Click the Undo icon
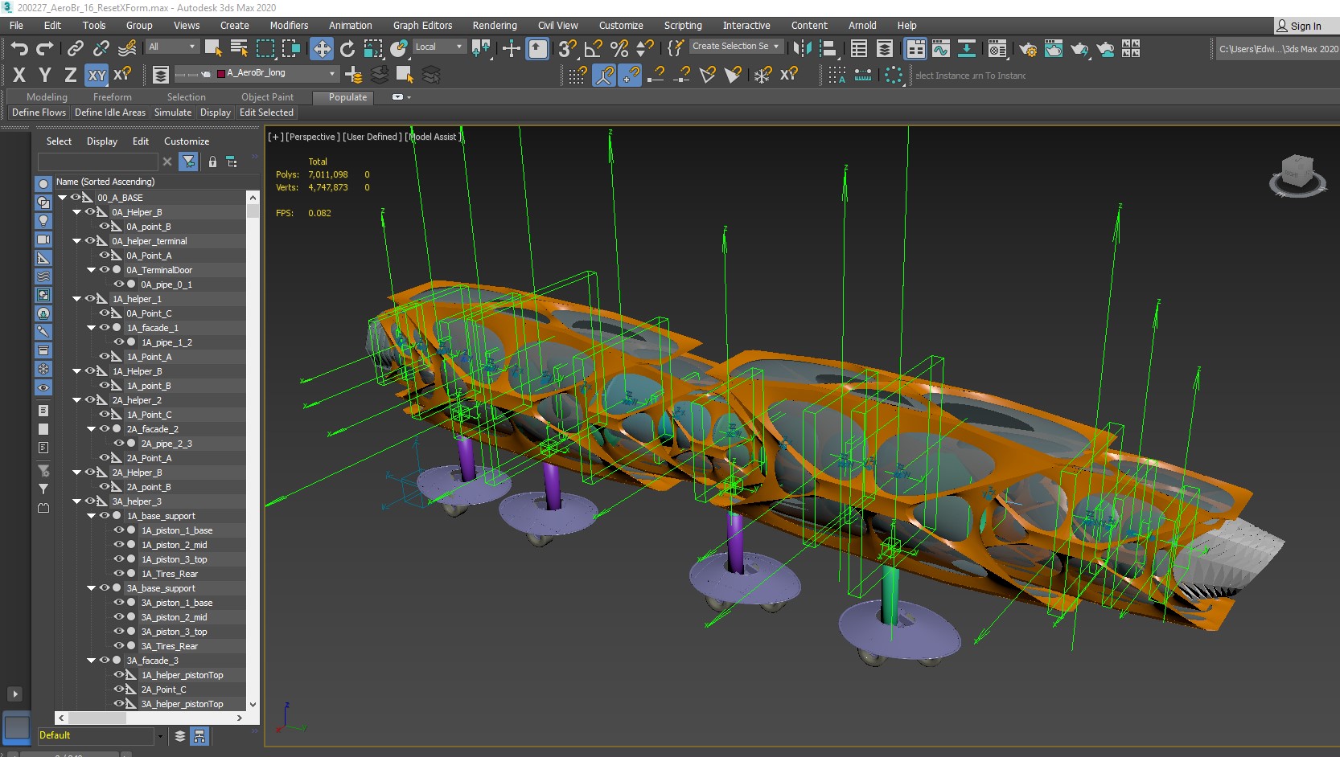This screenshot has width=1340, height=757. point(19,49)
